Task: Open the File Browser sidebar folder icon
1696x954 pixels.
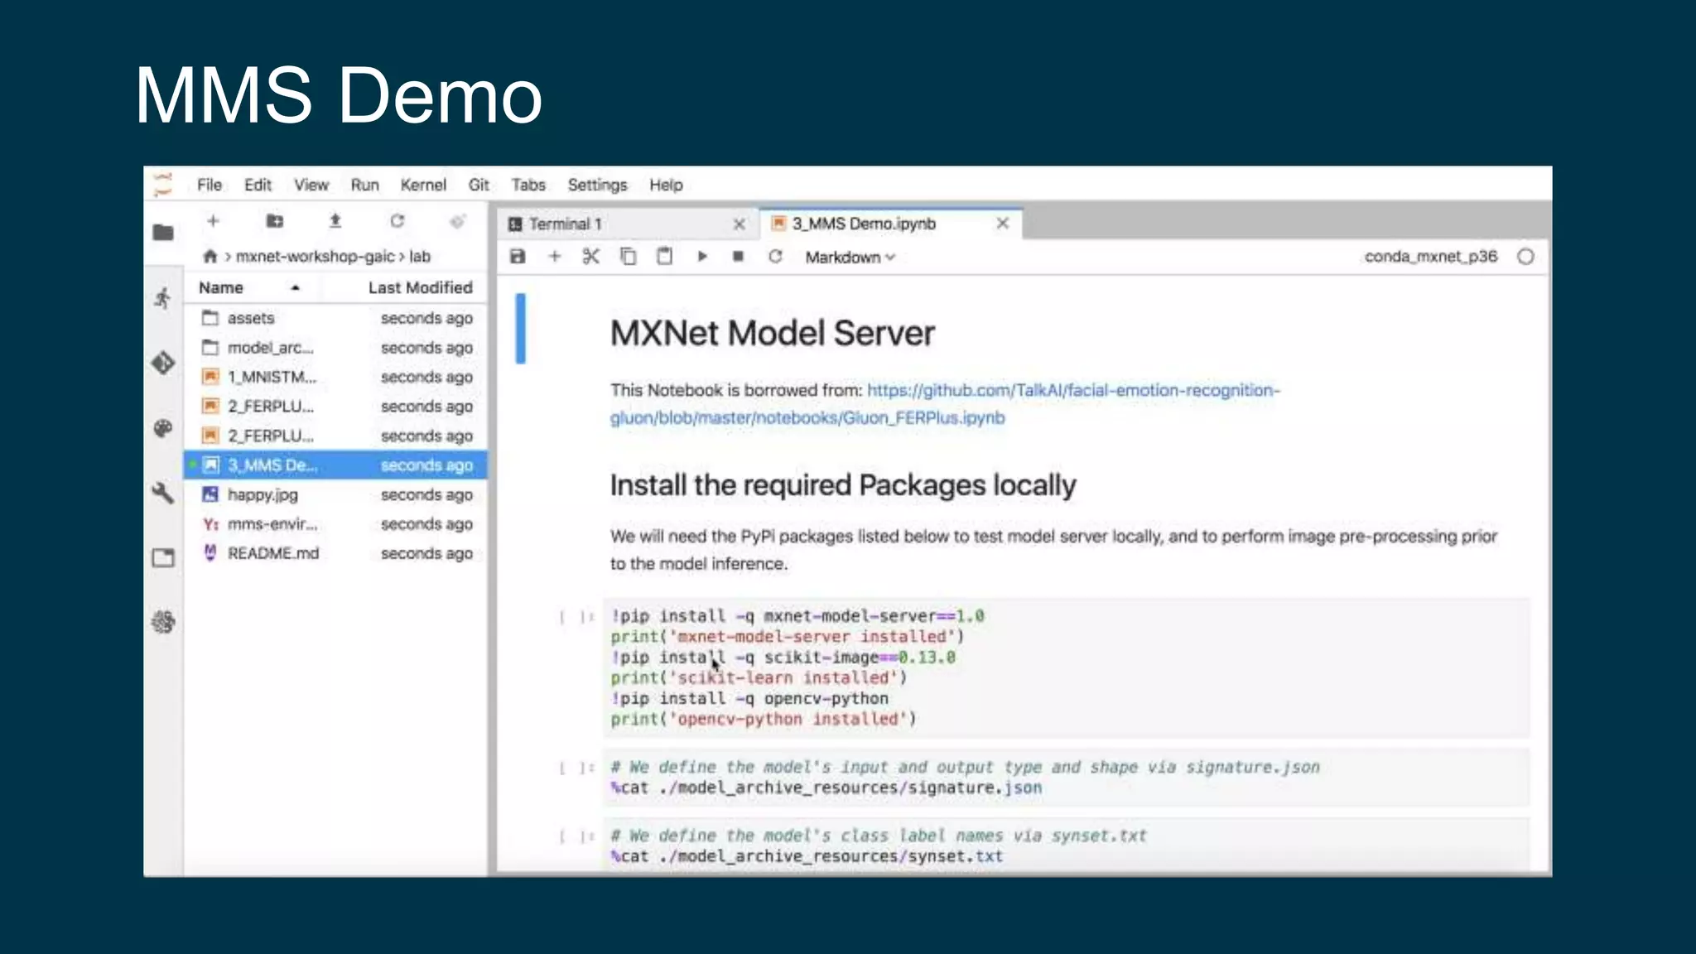Action: [163, 233]
